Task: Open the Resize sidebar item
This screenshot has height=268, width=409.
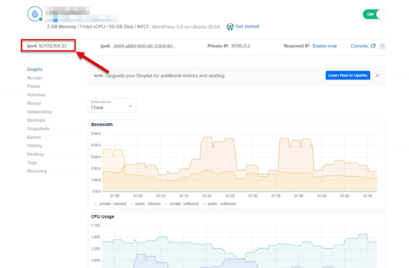Action: (34, 103)
